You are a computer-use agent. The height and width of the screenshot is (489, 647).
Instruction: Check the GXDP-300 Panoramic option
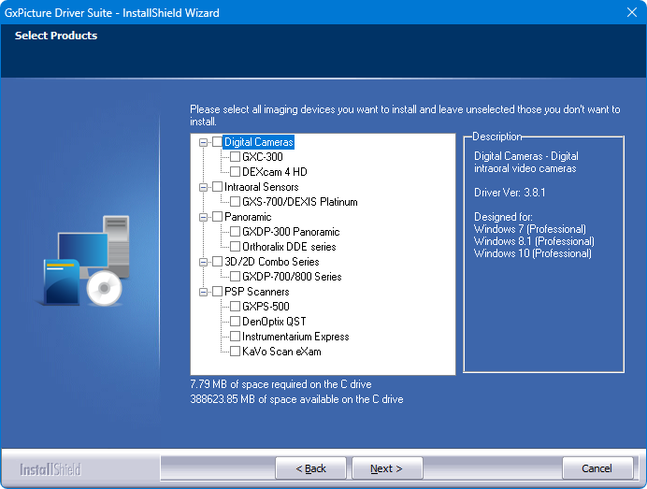pos(235,232)
